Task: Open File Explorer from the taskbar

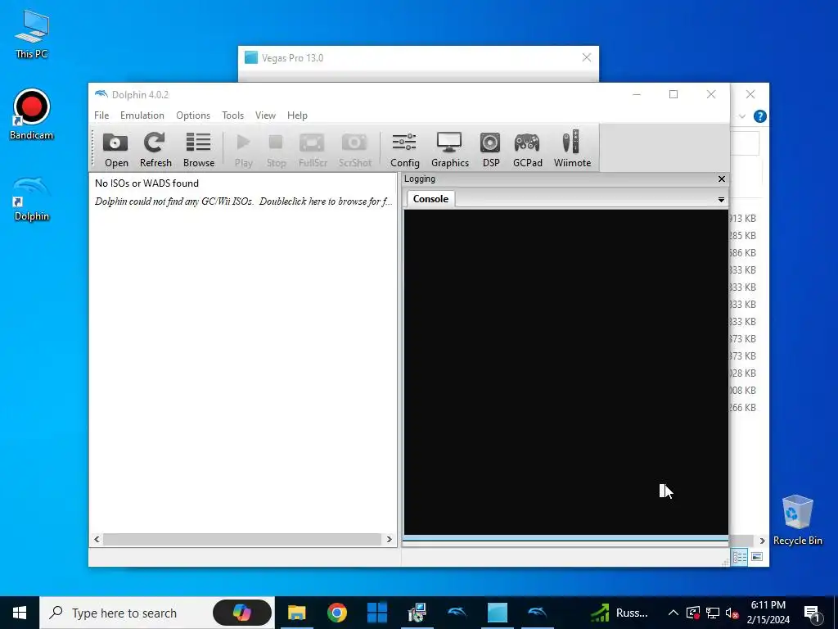Action: coord(296,613)
